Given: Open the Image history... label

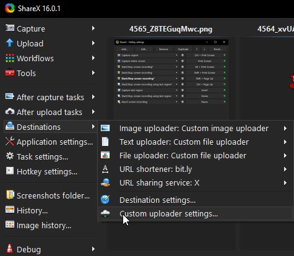Looking at the screenshot, I should (x=44, y=226).
